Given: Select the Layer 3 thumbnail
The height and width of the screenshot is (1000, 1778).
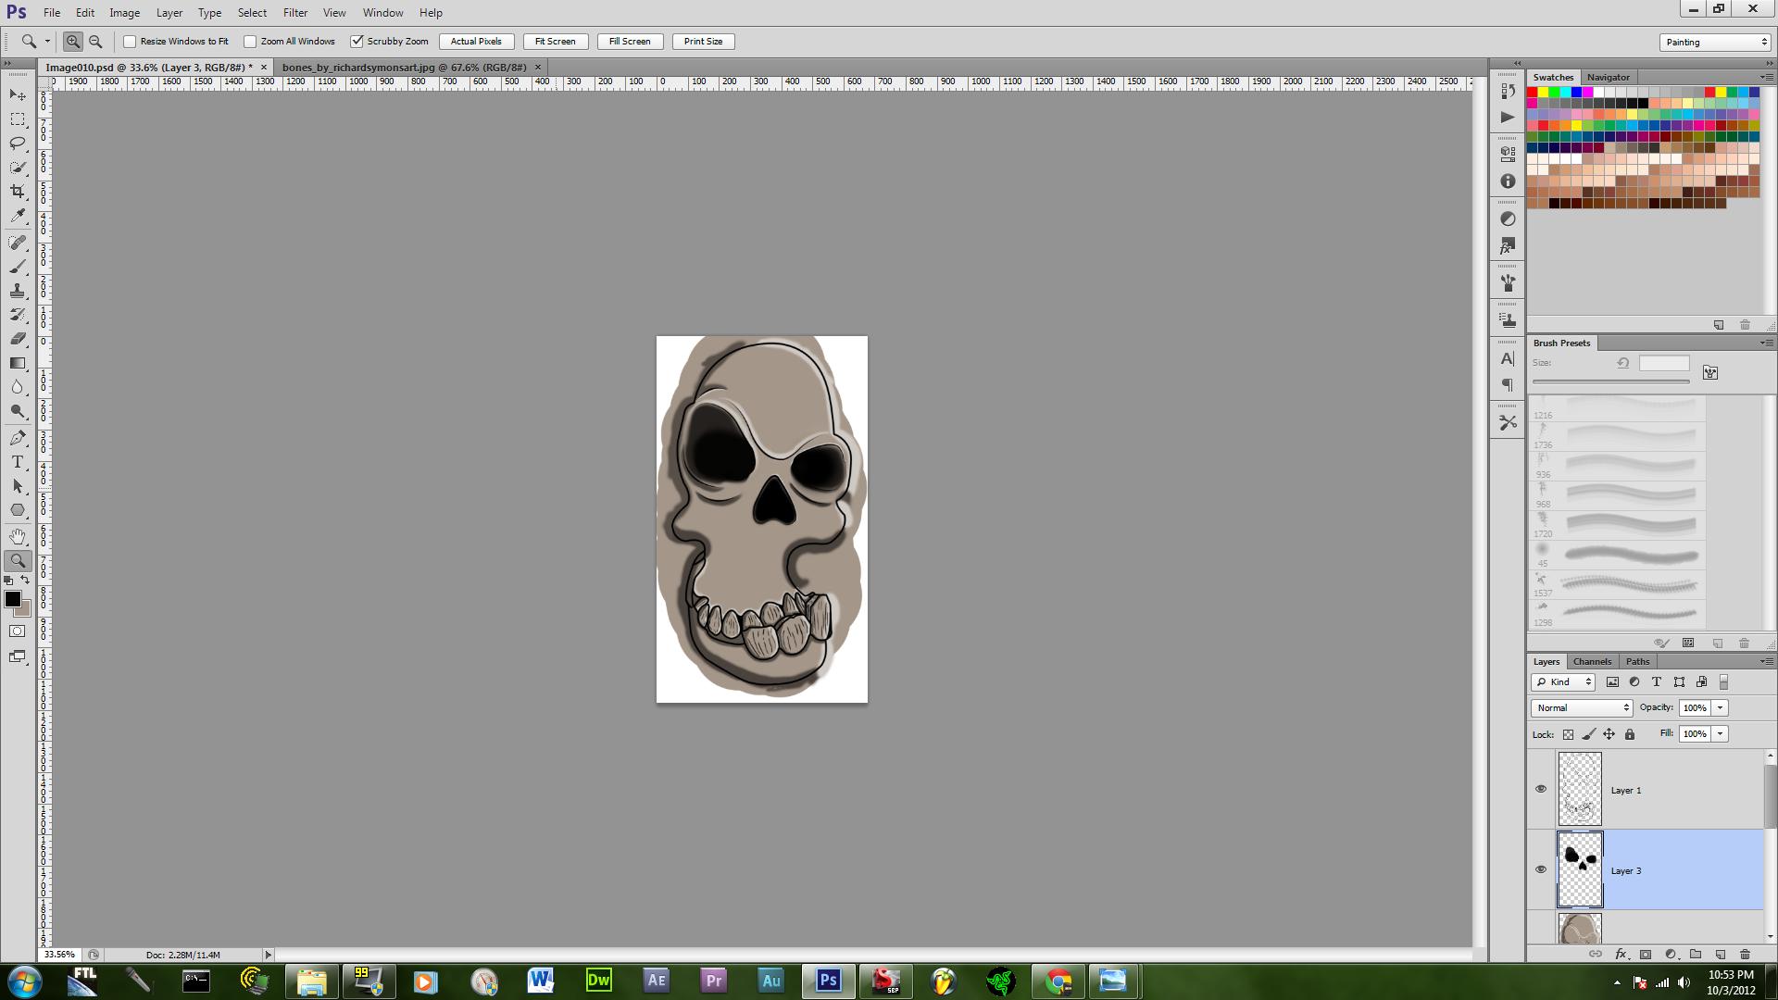Looking at the screenshot, I should (1580, 869).
